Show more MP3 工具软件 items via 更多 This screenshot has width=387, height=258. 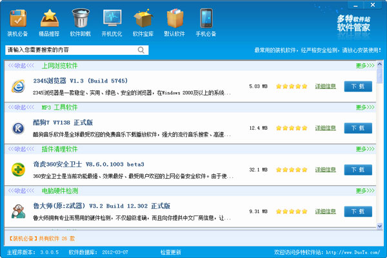(365, 107)
